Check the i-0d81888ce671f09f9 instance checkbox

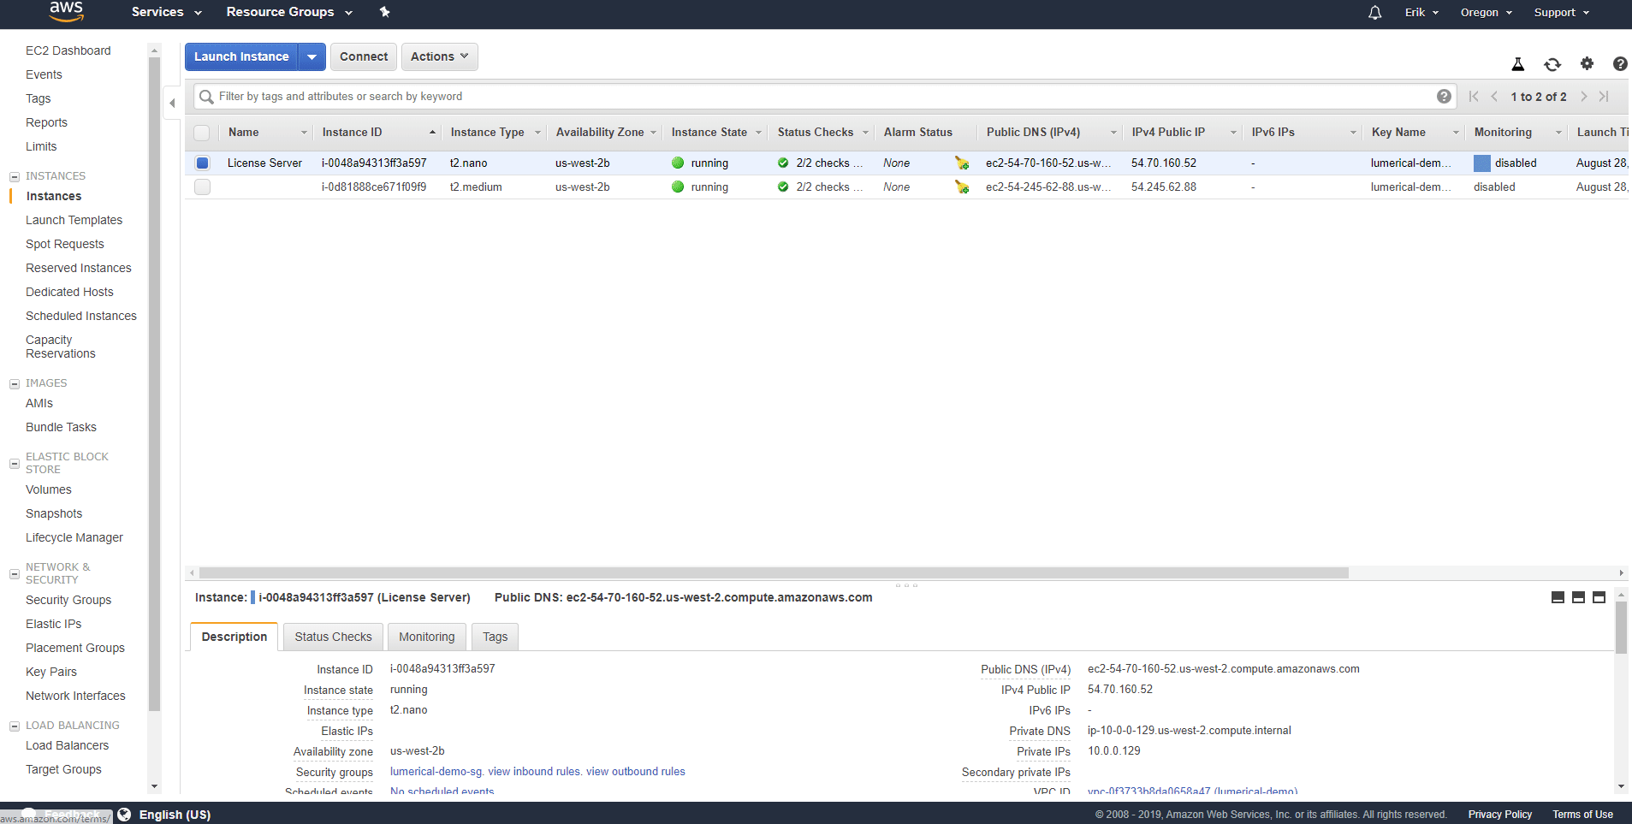point(202,187)
